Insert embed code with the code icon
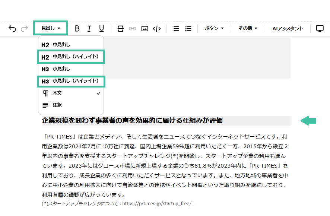Image resolution: width=330 pixels, height=216 pixels. [157, 29]
